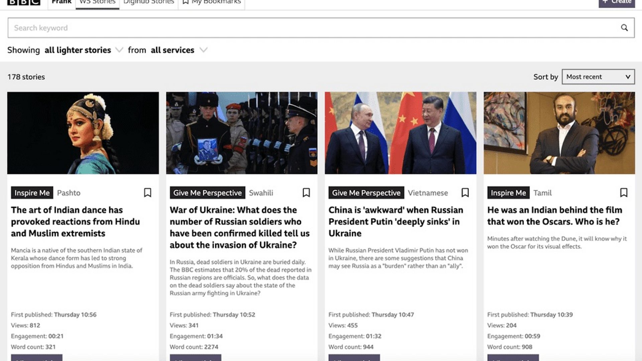Image resolution: width=642 pixels, height=361 pixels.
Task: Expand the 'all lighter stories' chevron
Action: (119, 50)
